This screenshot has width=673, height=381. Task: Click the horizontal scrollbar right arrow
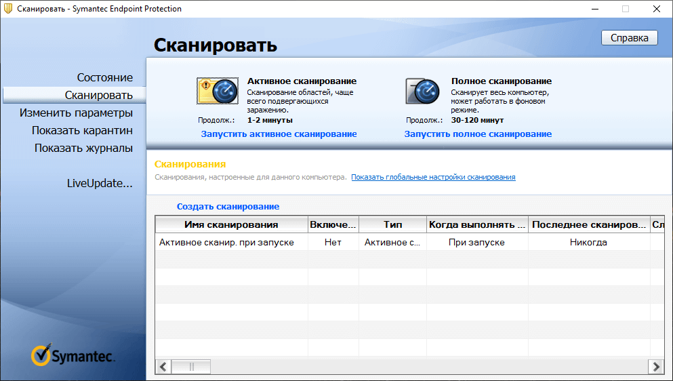(x=656, y=367)
